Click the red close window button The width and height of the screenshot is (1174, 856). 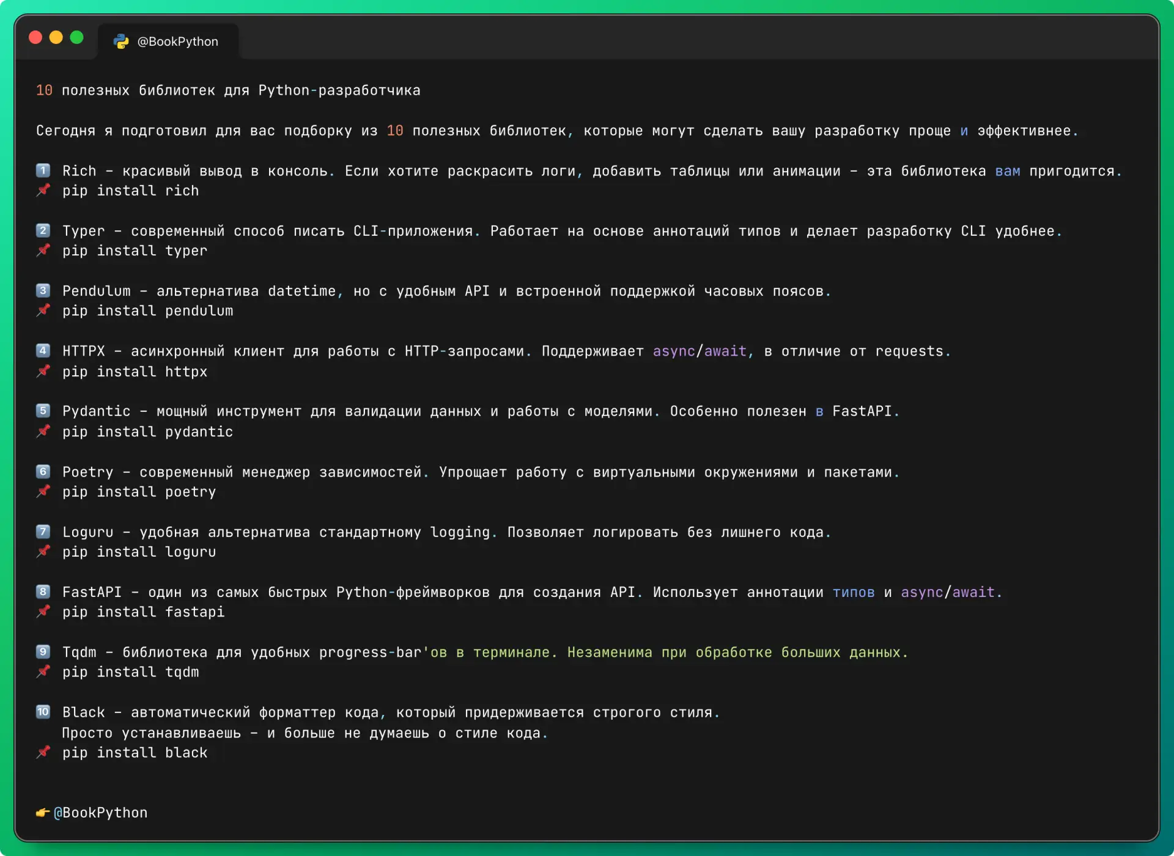(x=35, y=38)
